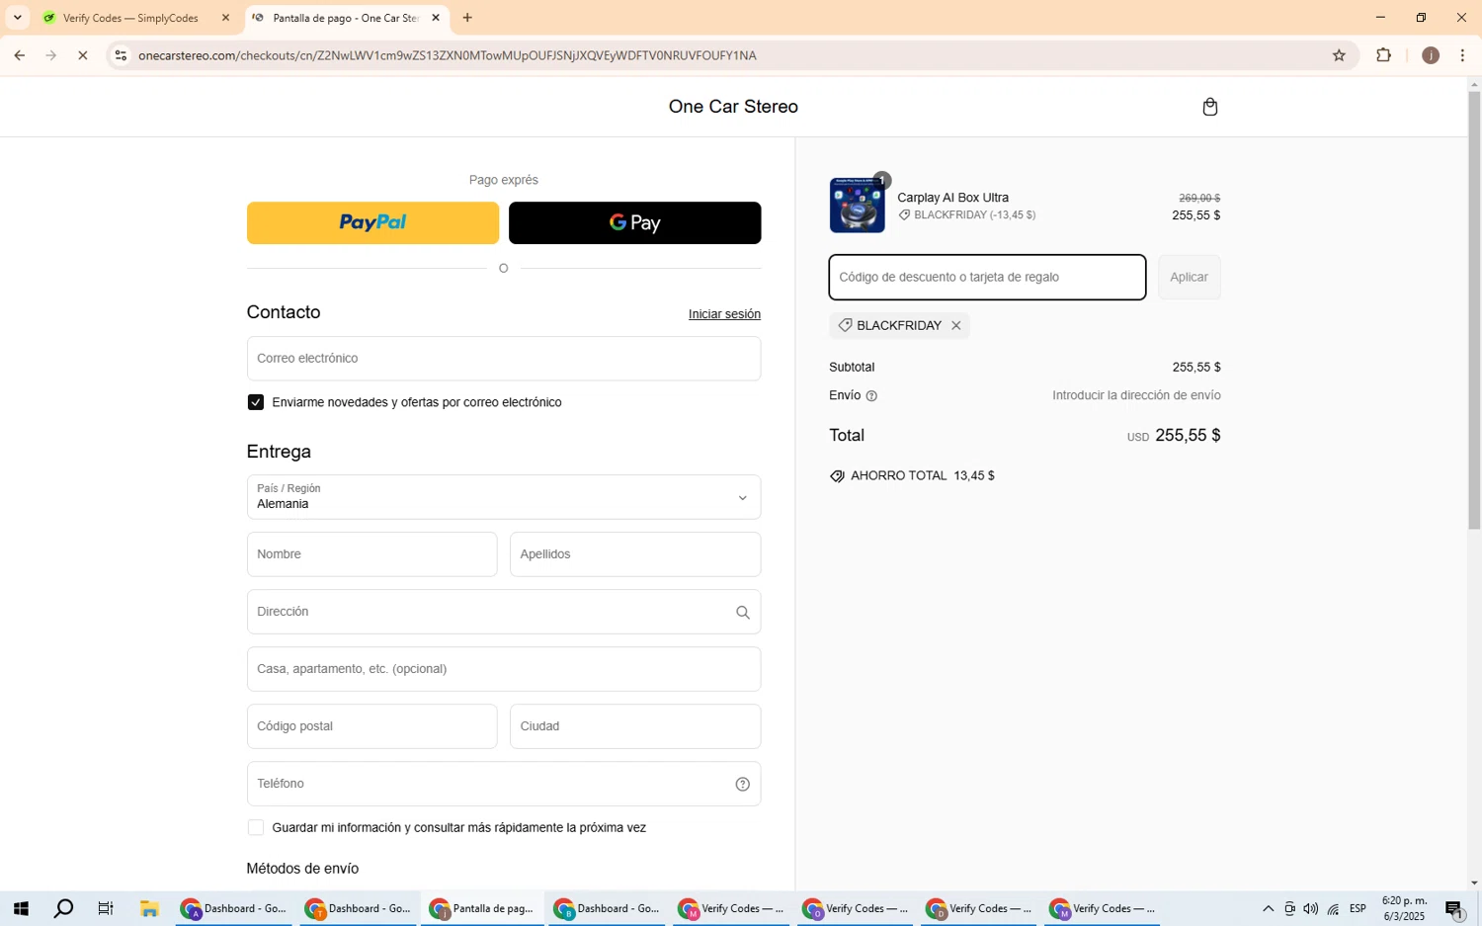Open the tab search dropdown arrow
Image resolution: width=1482 pixels, height=926 pixels.
pyautogui.click(x=17, y=18)
